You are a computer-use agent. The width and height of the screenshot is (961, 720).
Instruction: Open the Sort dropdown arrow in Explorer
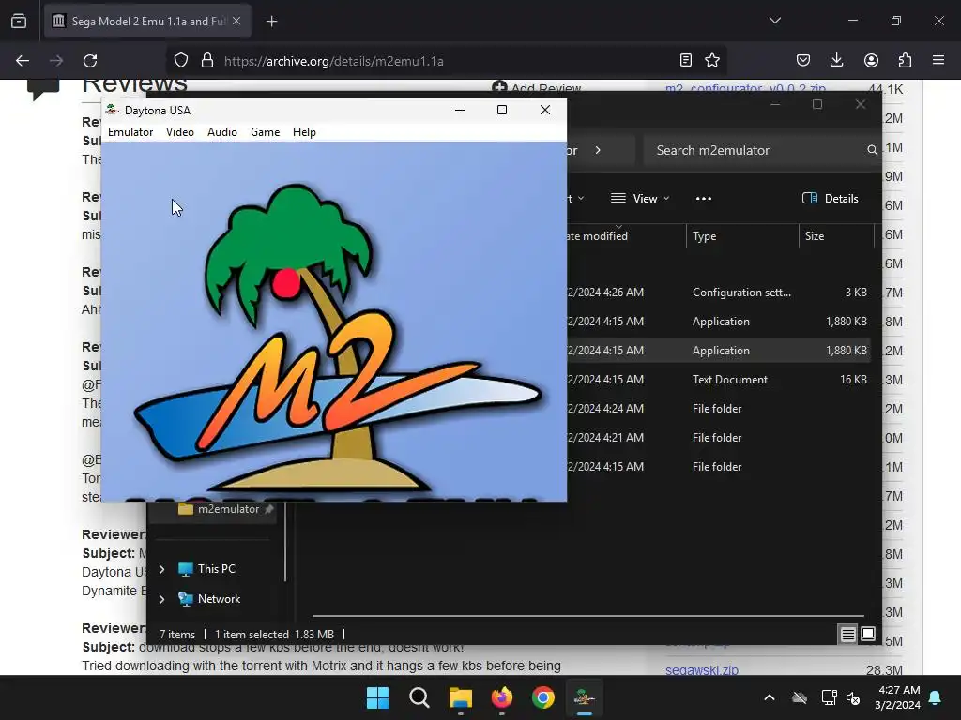(x=580, y=199)
